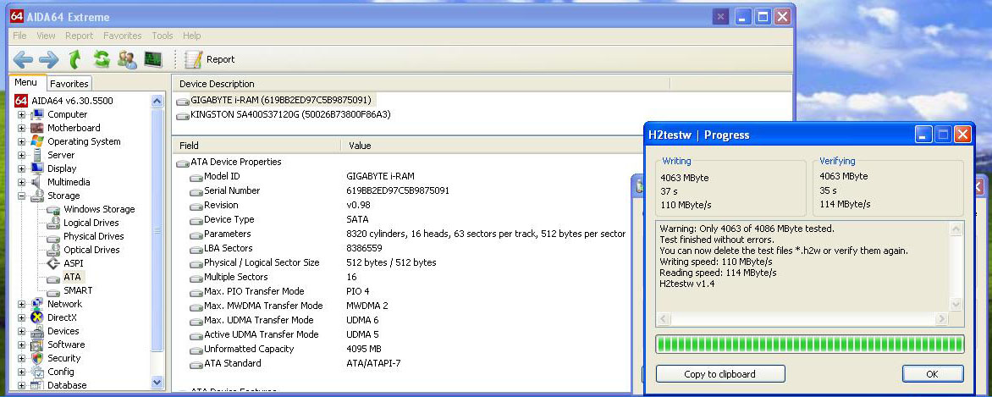This screenshot has width=992, height=397.
Task: Click the Field column header
Action: (x=256, y=146)
